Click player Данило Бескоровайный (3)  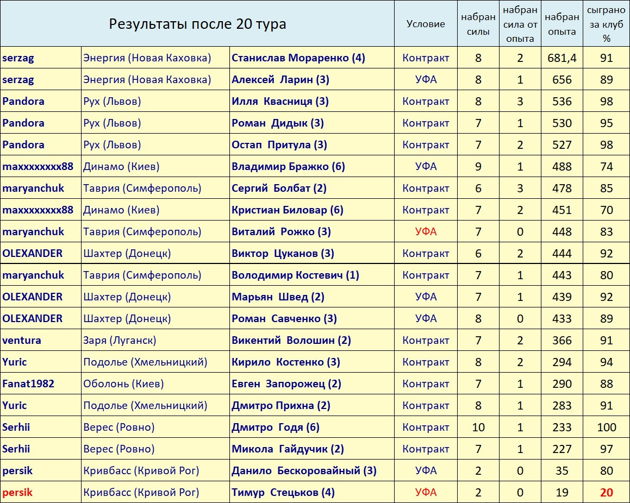304,470
